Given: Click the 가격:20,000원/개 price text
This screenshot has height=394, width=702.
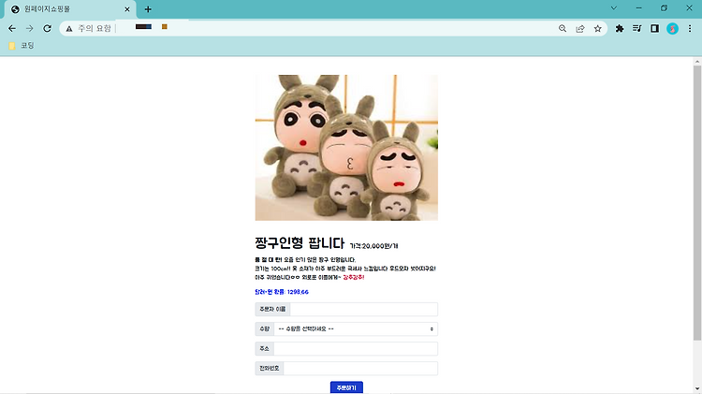Looking at the screenshot, I should pyautogui.click(x=373, y=246).
